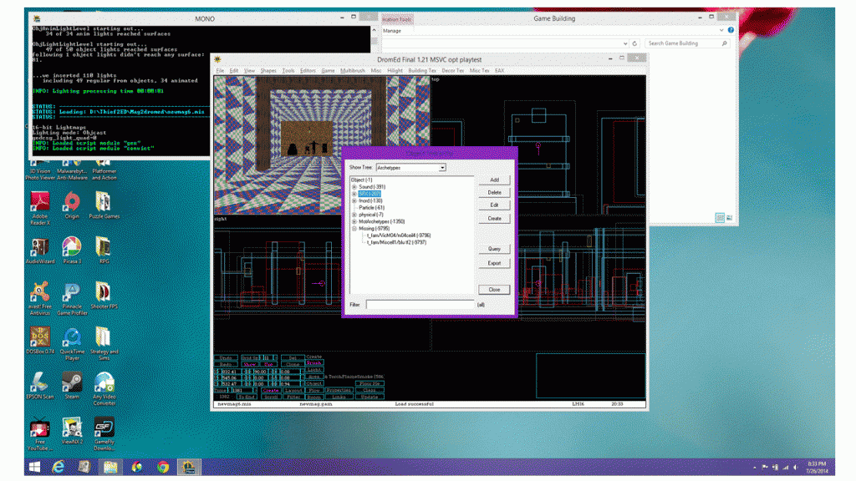Open the DOSBox 0.74 desktop icon

coord(38,337)
